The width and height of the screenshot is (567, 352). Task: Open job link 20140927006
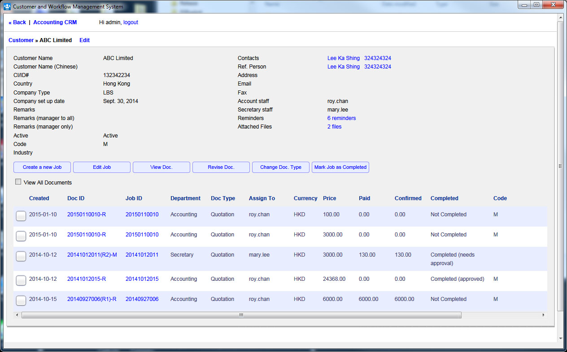(142, 299)
